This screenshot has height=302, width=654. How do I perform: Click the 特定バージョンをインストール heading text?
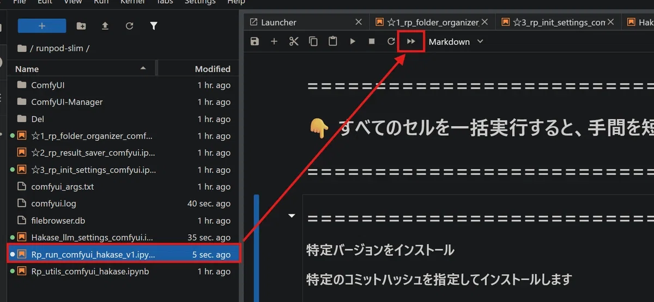380,250
